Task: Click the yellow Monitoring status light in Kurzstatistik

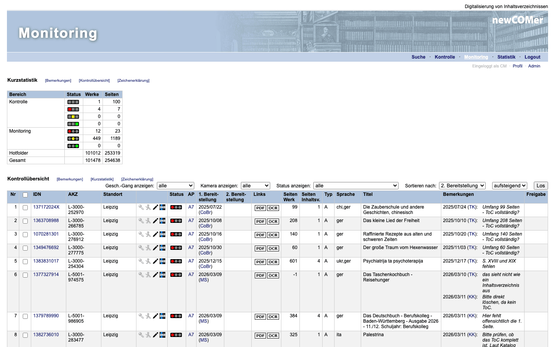Action: (73, 139)
